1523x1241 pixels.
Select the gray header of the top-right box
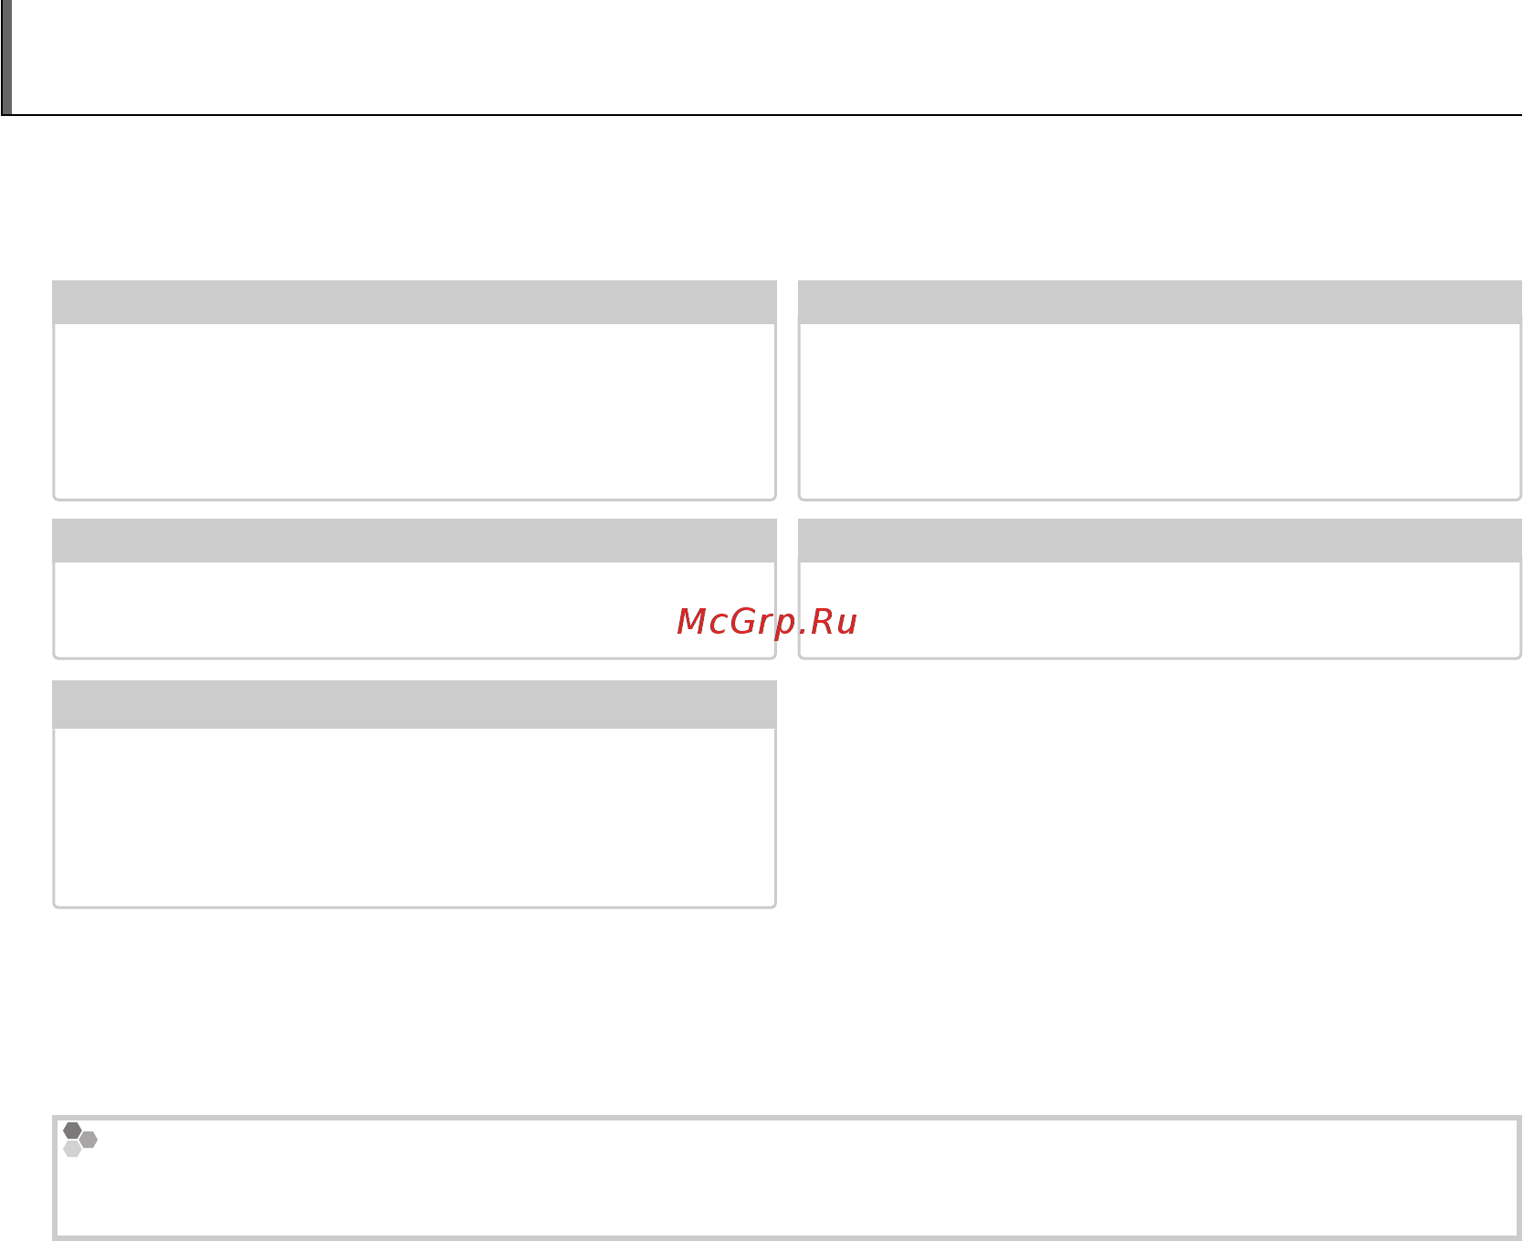(1160, 302)
